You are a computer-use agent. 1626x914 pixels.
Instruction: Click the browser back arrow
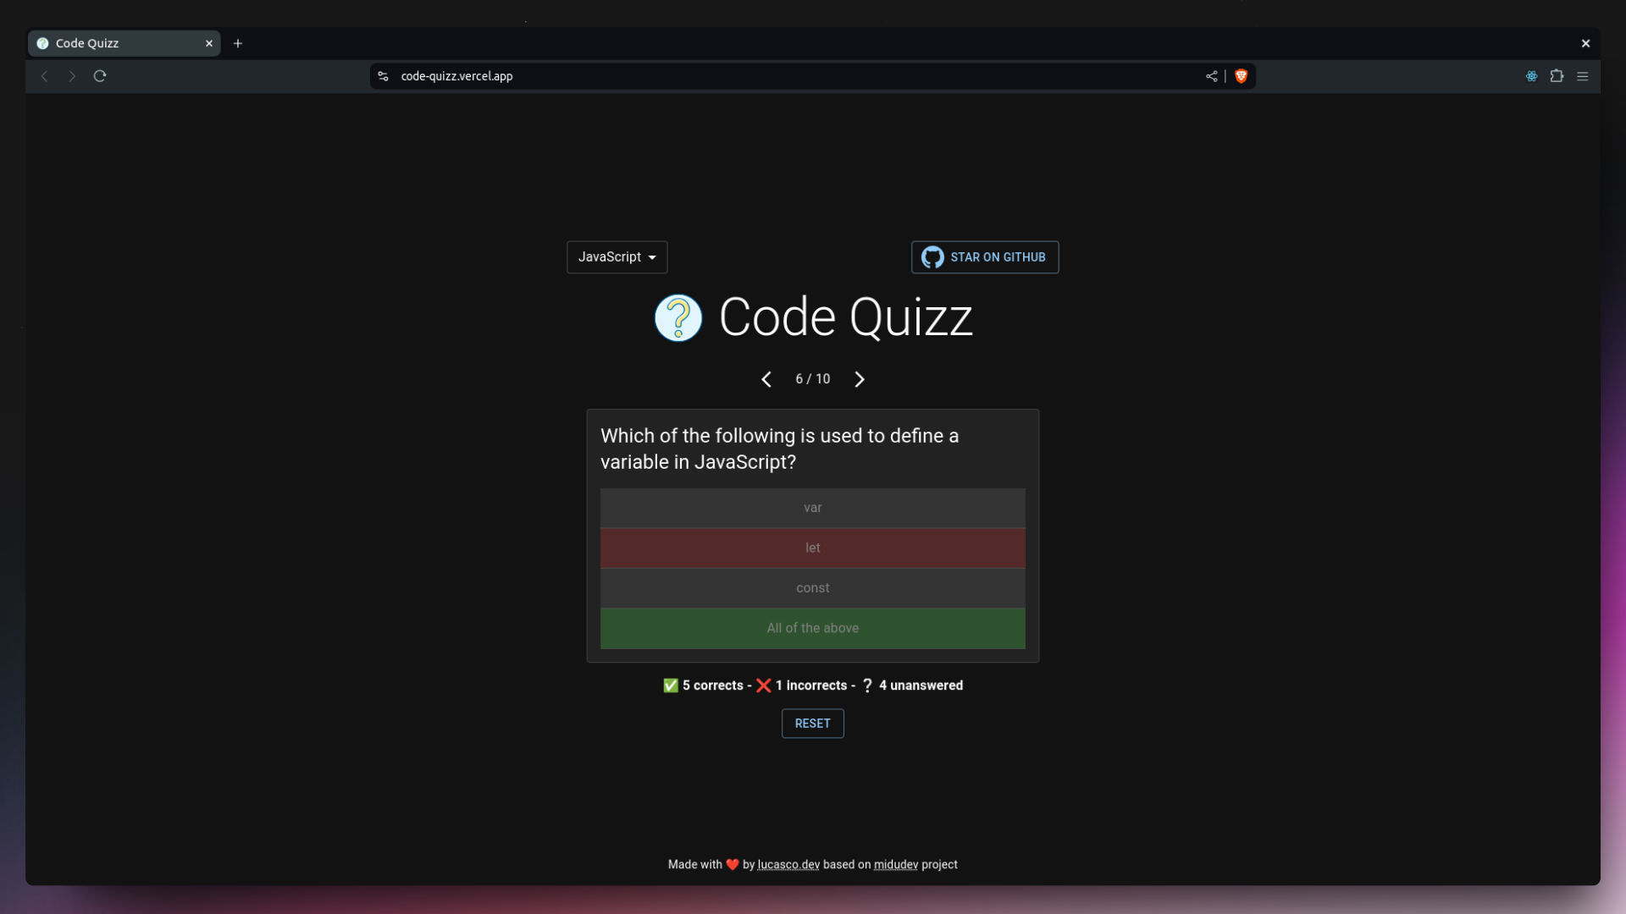click(x=45, y=76)
